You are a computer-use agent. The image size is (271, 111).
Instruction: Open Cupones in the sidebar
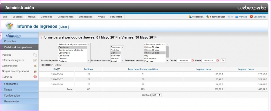[7, 77]
